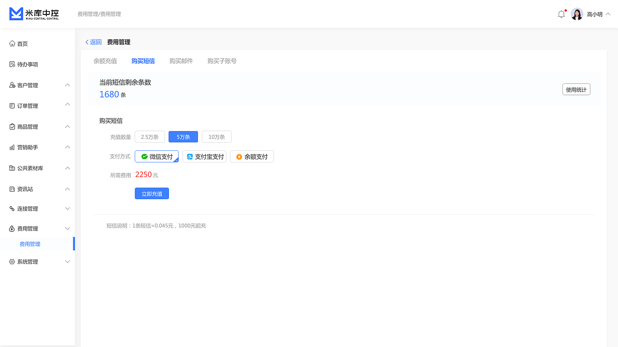The image size is (618, 347).
Task: Collapse the 费用管理 menu chevron
Action: click(x=68, y=228)
